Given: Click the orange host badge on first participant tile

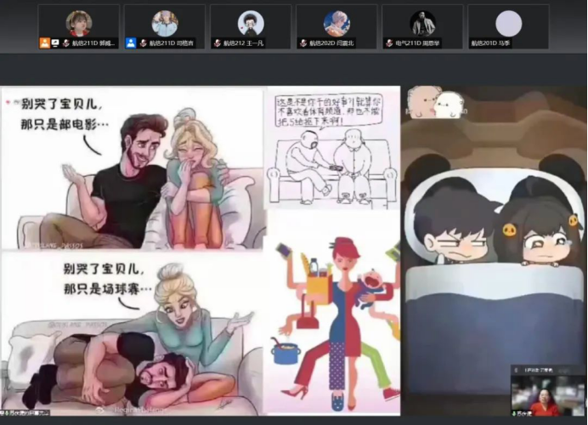Looking at the screenshot, I should [x=44, y=42].
